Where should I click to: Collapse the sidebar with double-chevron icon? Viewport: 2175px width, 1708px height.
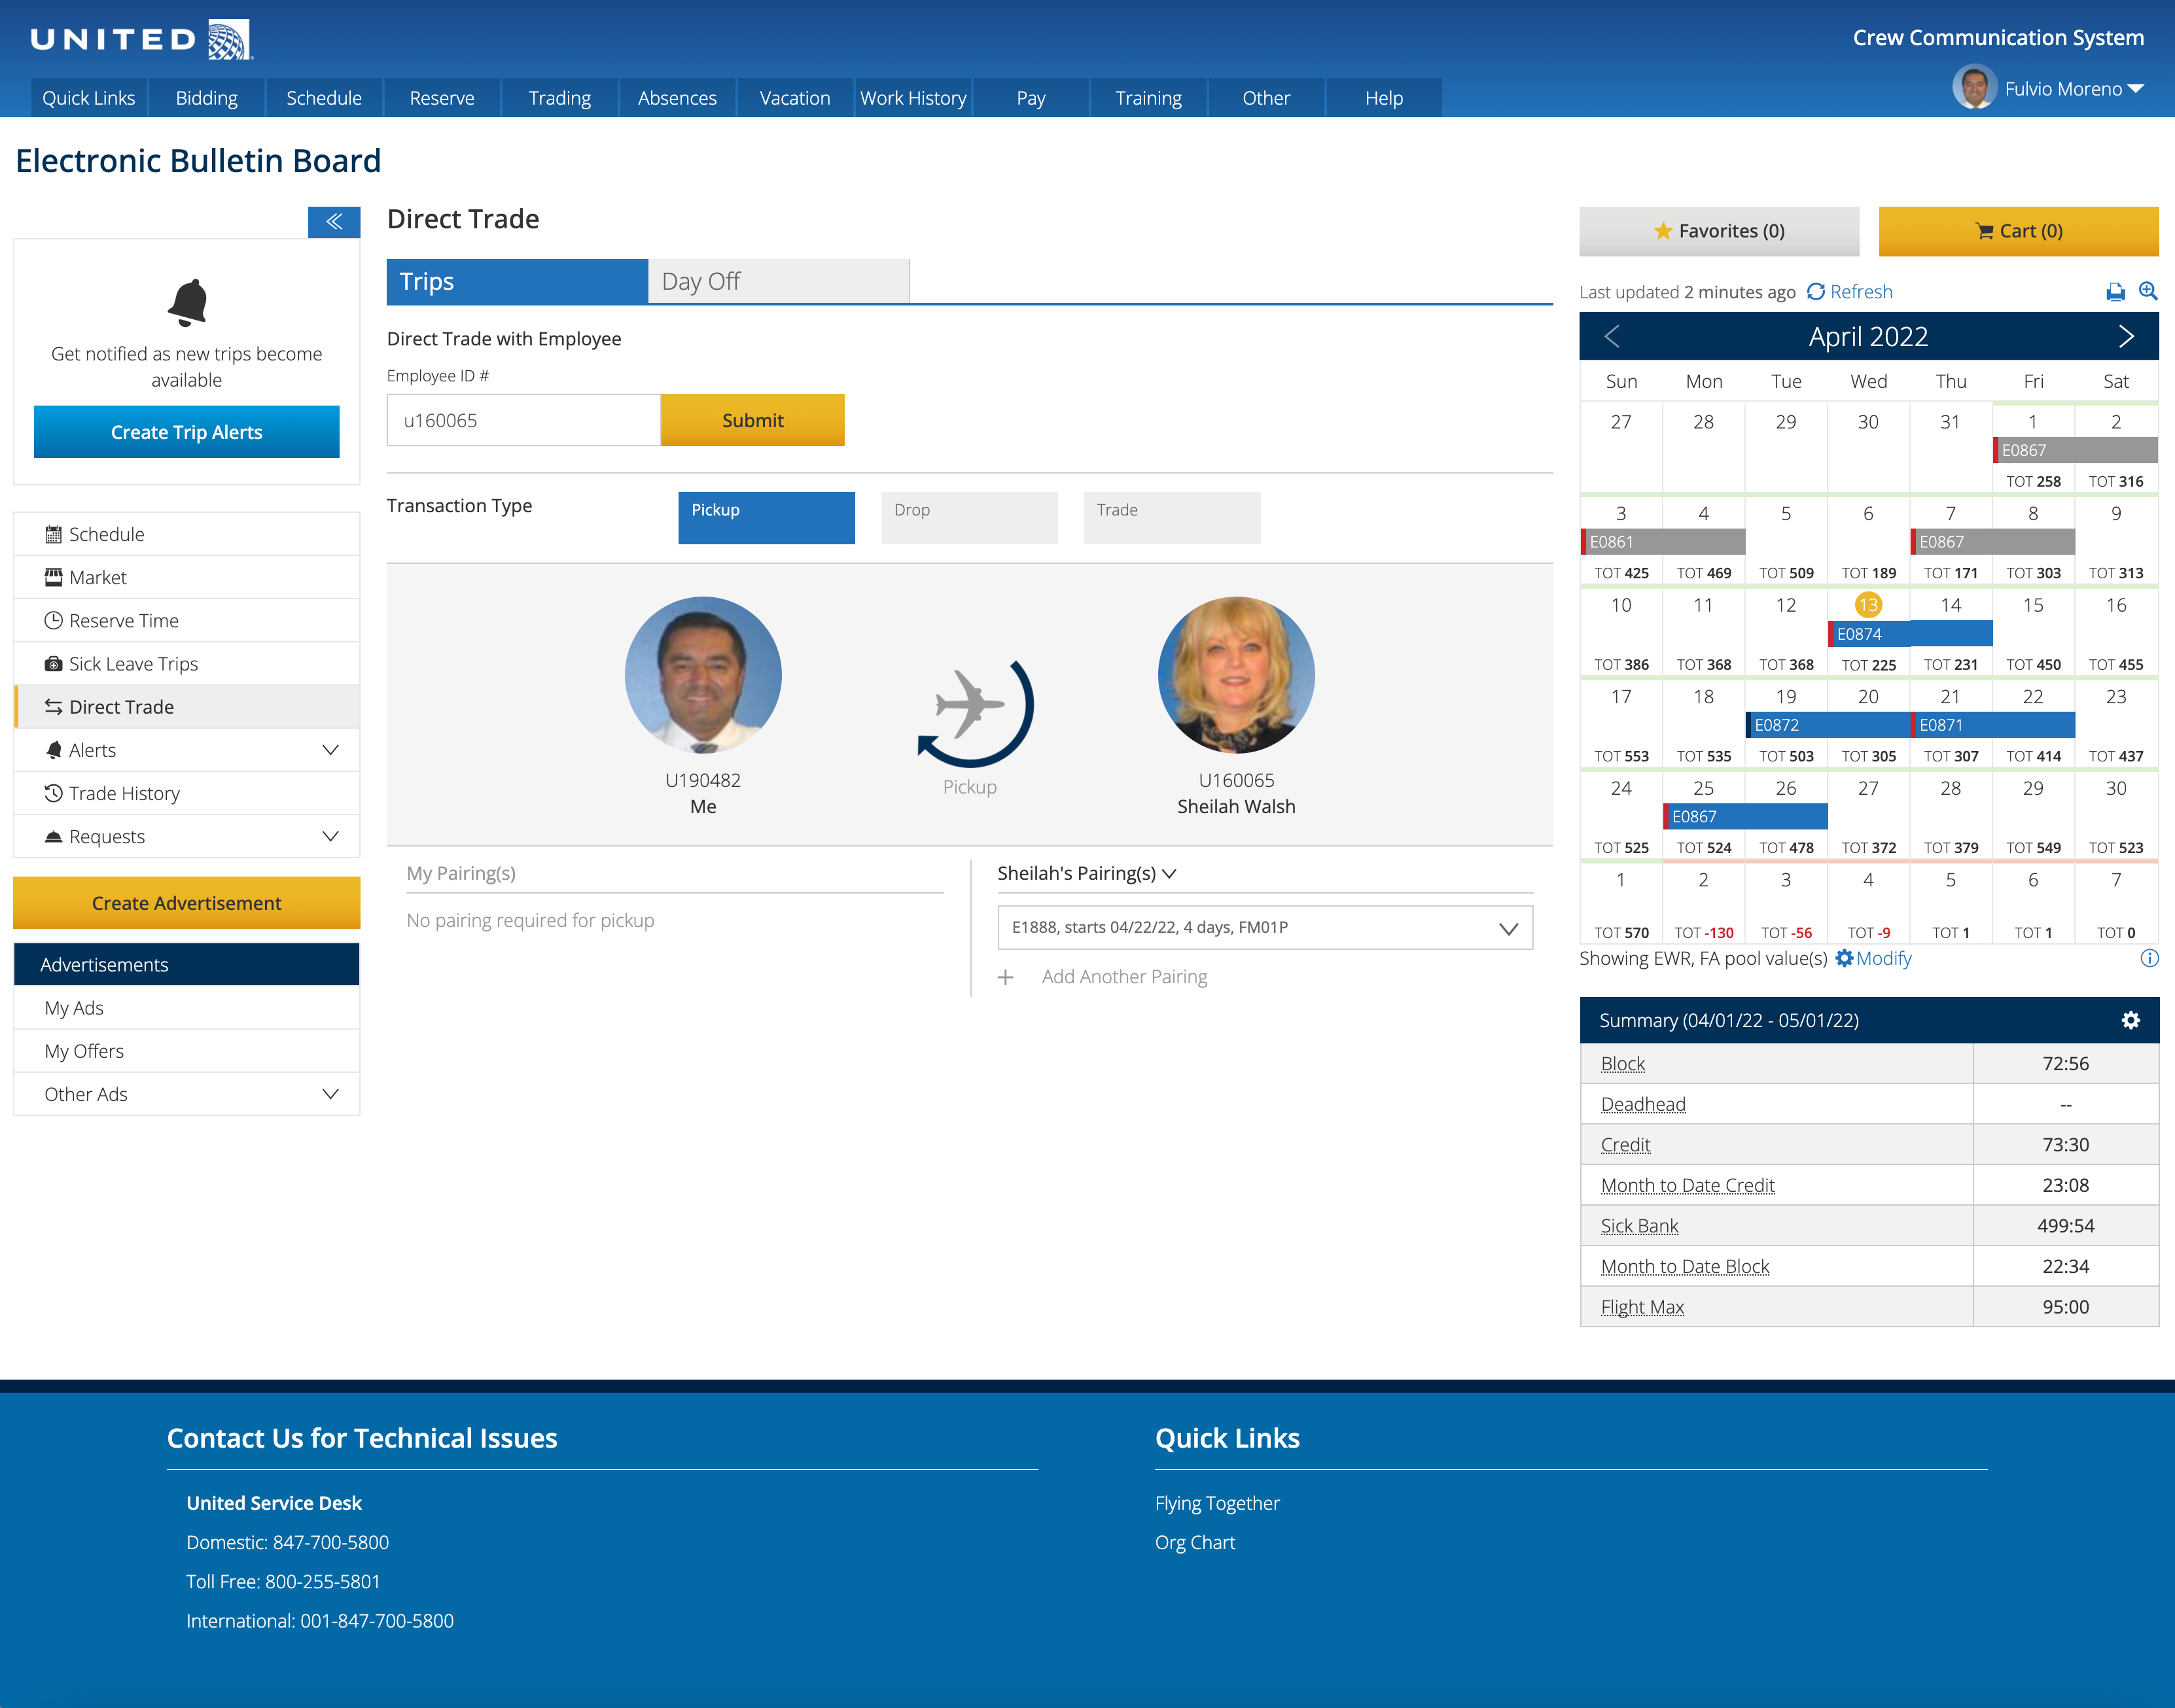[334, 221]
